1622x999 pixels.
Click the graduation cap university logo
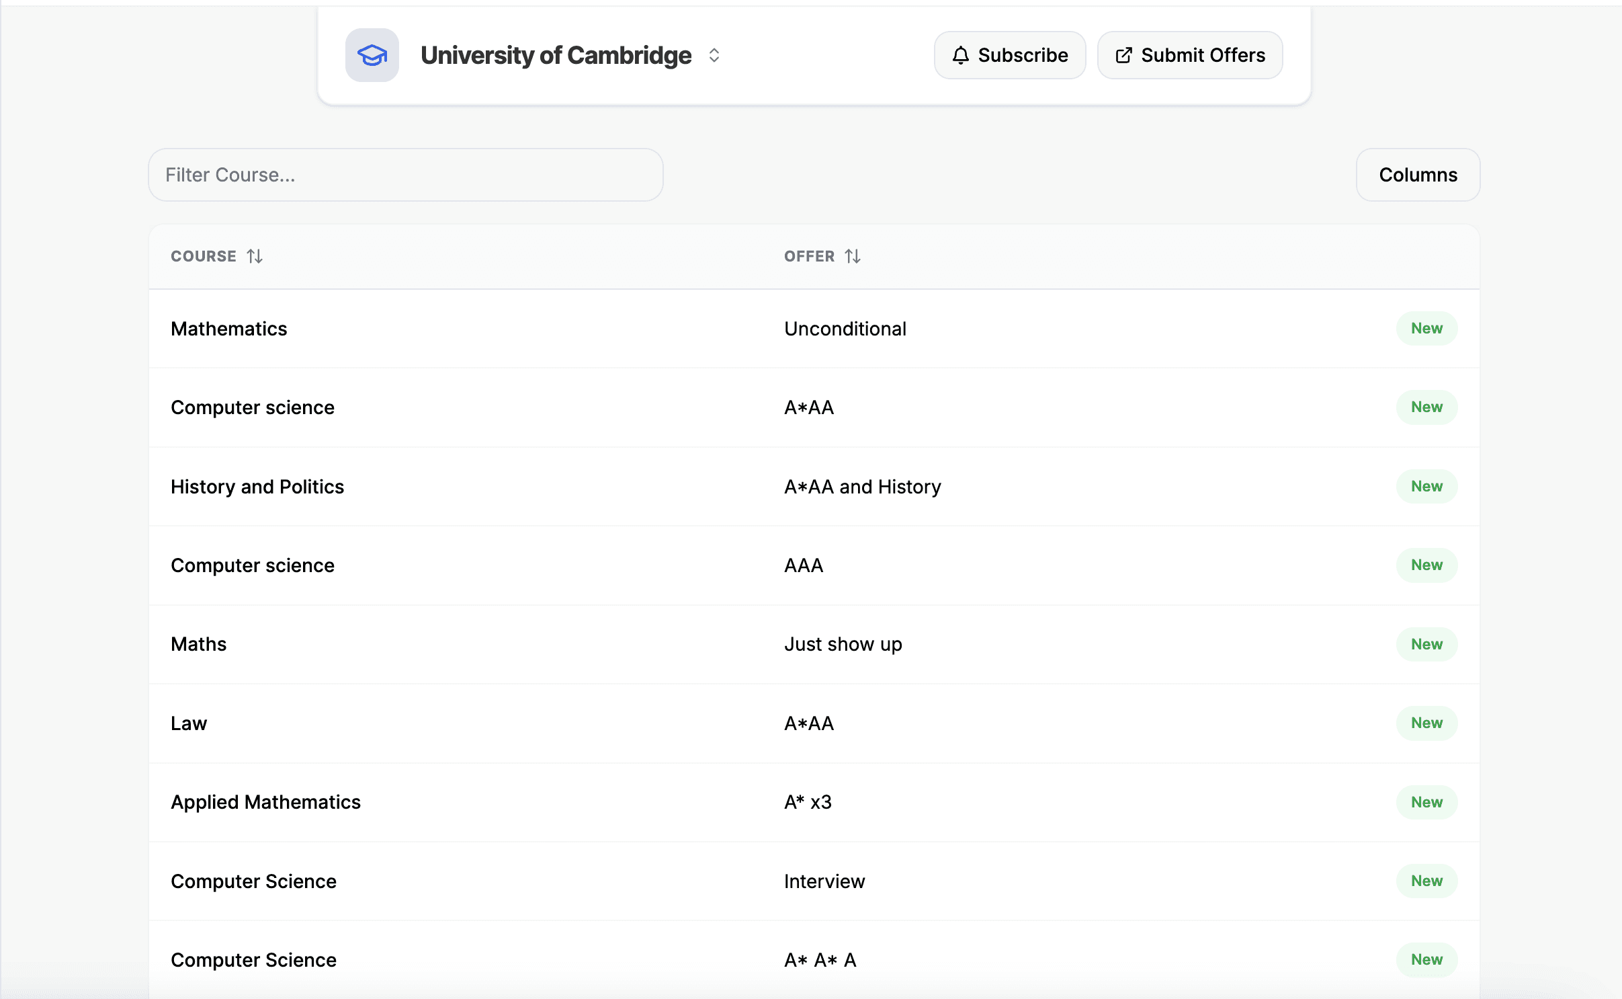[372, 55]
